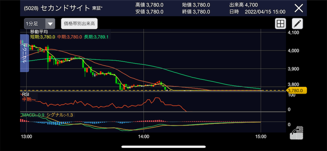
Task: Click the 終値 3,780.0 value
Action: pos(196,12)
